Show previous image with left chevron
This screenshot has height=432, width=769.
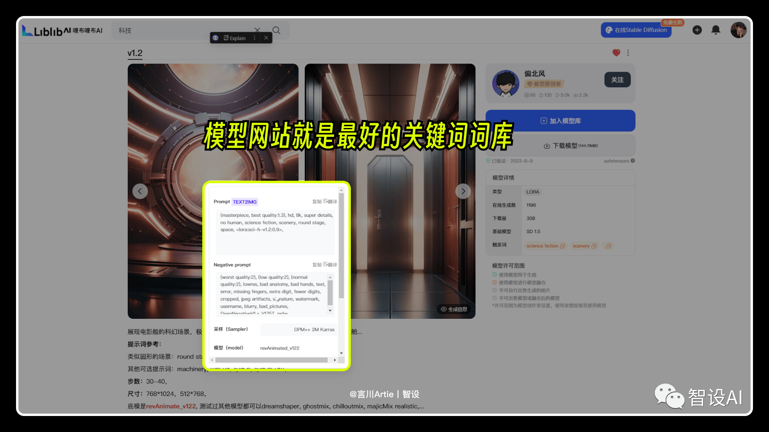140,191
